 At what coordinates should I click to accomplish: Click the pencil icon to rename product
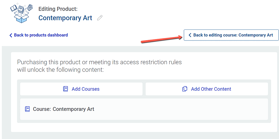pos(100,18)
